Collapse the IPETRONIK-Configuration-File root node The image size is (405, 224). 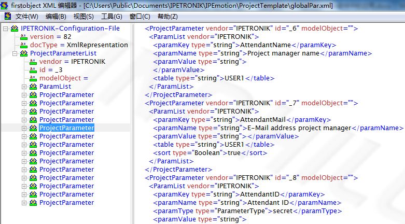[5, 29]
